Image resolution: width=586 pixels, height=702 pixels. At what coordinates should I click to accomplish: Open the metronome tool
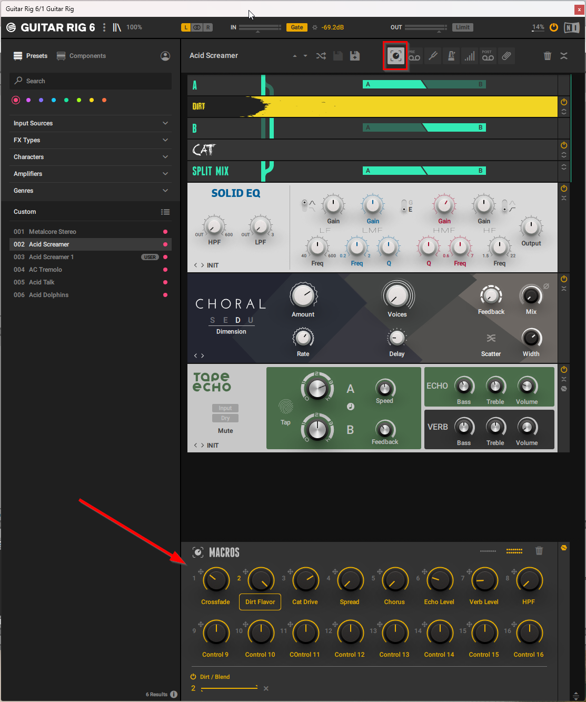point(451,56)
